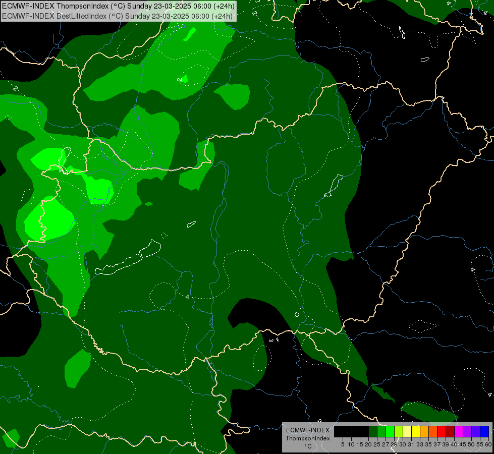The image size is (494, 454).
Task: Click the ThompsonIndex title line at top
Action: coord(119,6)
